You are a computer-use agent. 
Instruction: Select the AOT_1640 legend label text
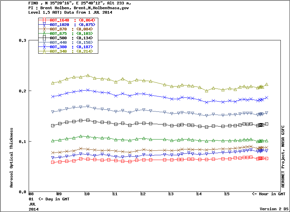click(59, 21)
